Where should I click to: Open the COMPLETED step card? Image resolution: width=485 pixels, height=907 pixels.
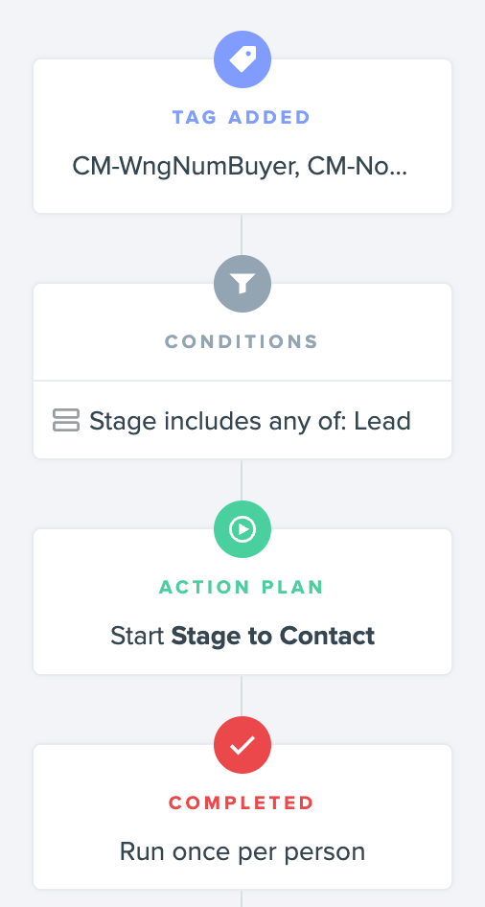tap(242, 817)
